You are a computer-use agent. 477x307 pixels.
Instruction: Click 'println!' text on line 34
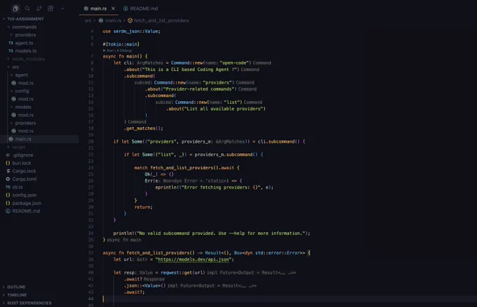(125, 233)
